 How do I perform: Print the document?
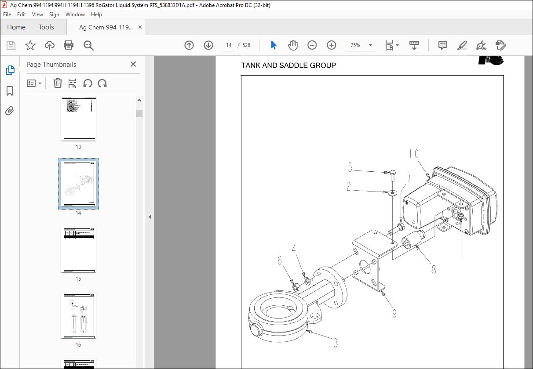tap(69, 45)
